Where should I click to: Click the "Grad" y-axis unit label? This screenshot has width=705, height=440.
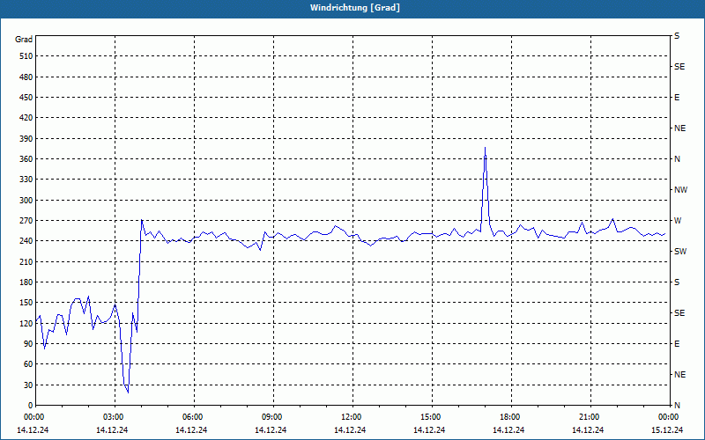click(x=24, y=40)
